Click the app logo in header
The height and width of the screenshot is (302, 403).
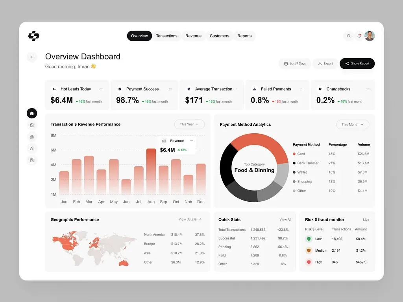pos(34,36)
